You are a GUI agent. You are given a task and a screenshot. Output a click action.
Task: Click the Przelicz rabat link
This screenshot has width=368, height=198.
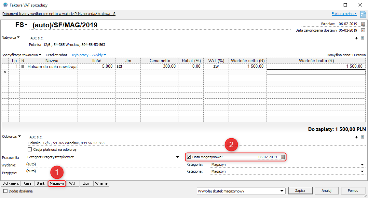click(57, 55)
